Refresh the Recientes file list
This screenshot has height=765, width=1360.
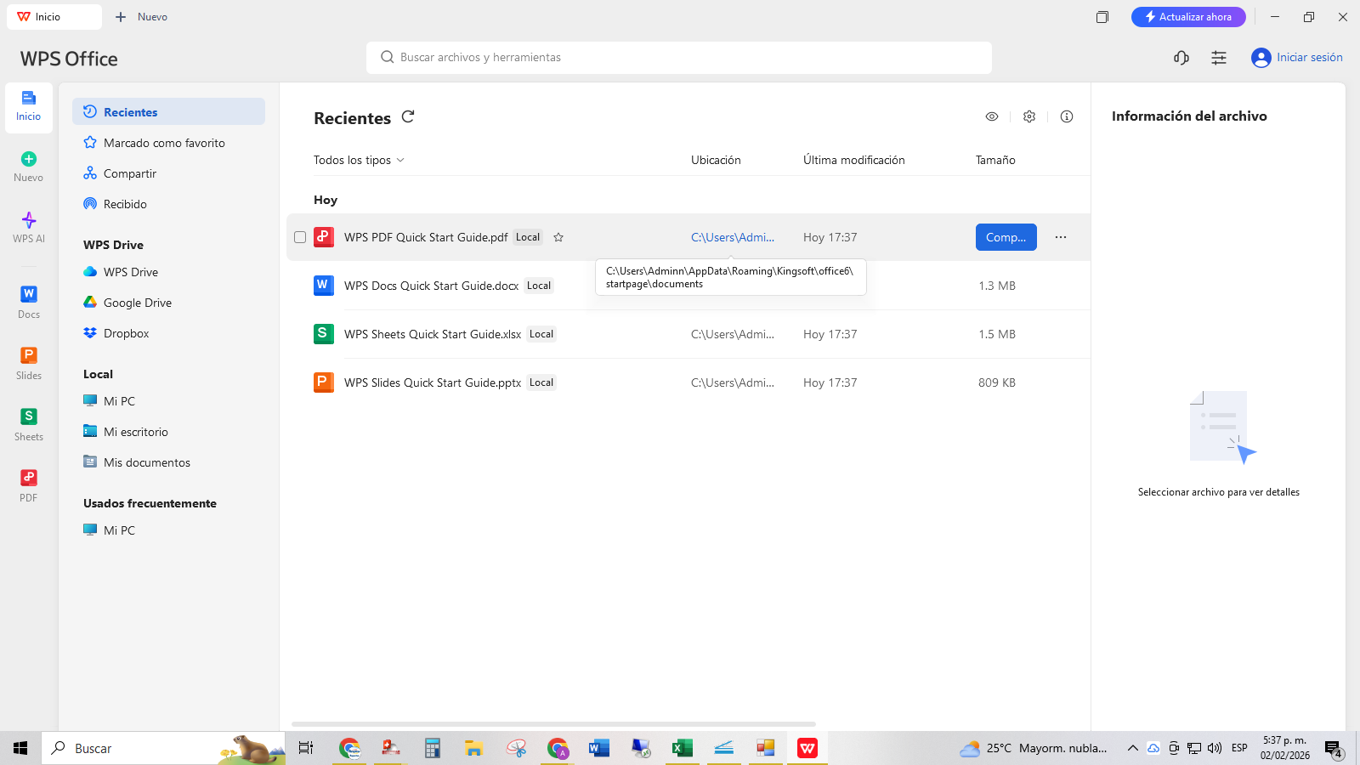pos(408,116)
